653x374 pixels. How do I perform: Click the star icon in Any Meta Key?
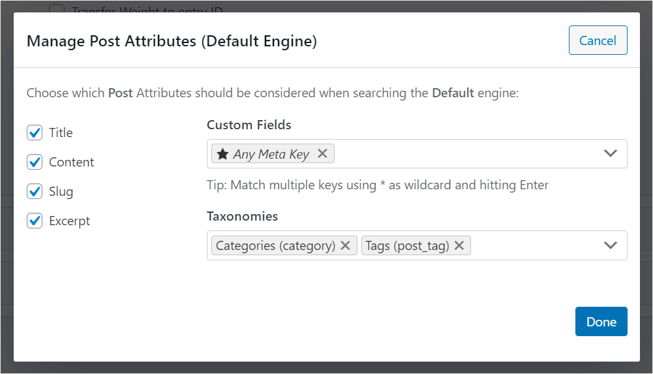click(x=223, y=153)
